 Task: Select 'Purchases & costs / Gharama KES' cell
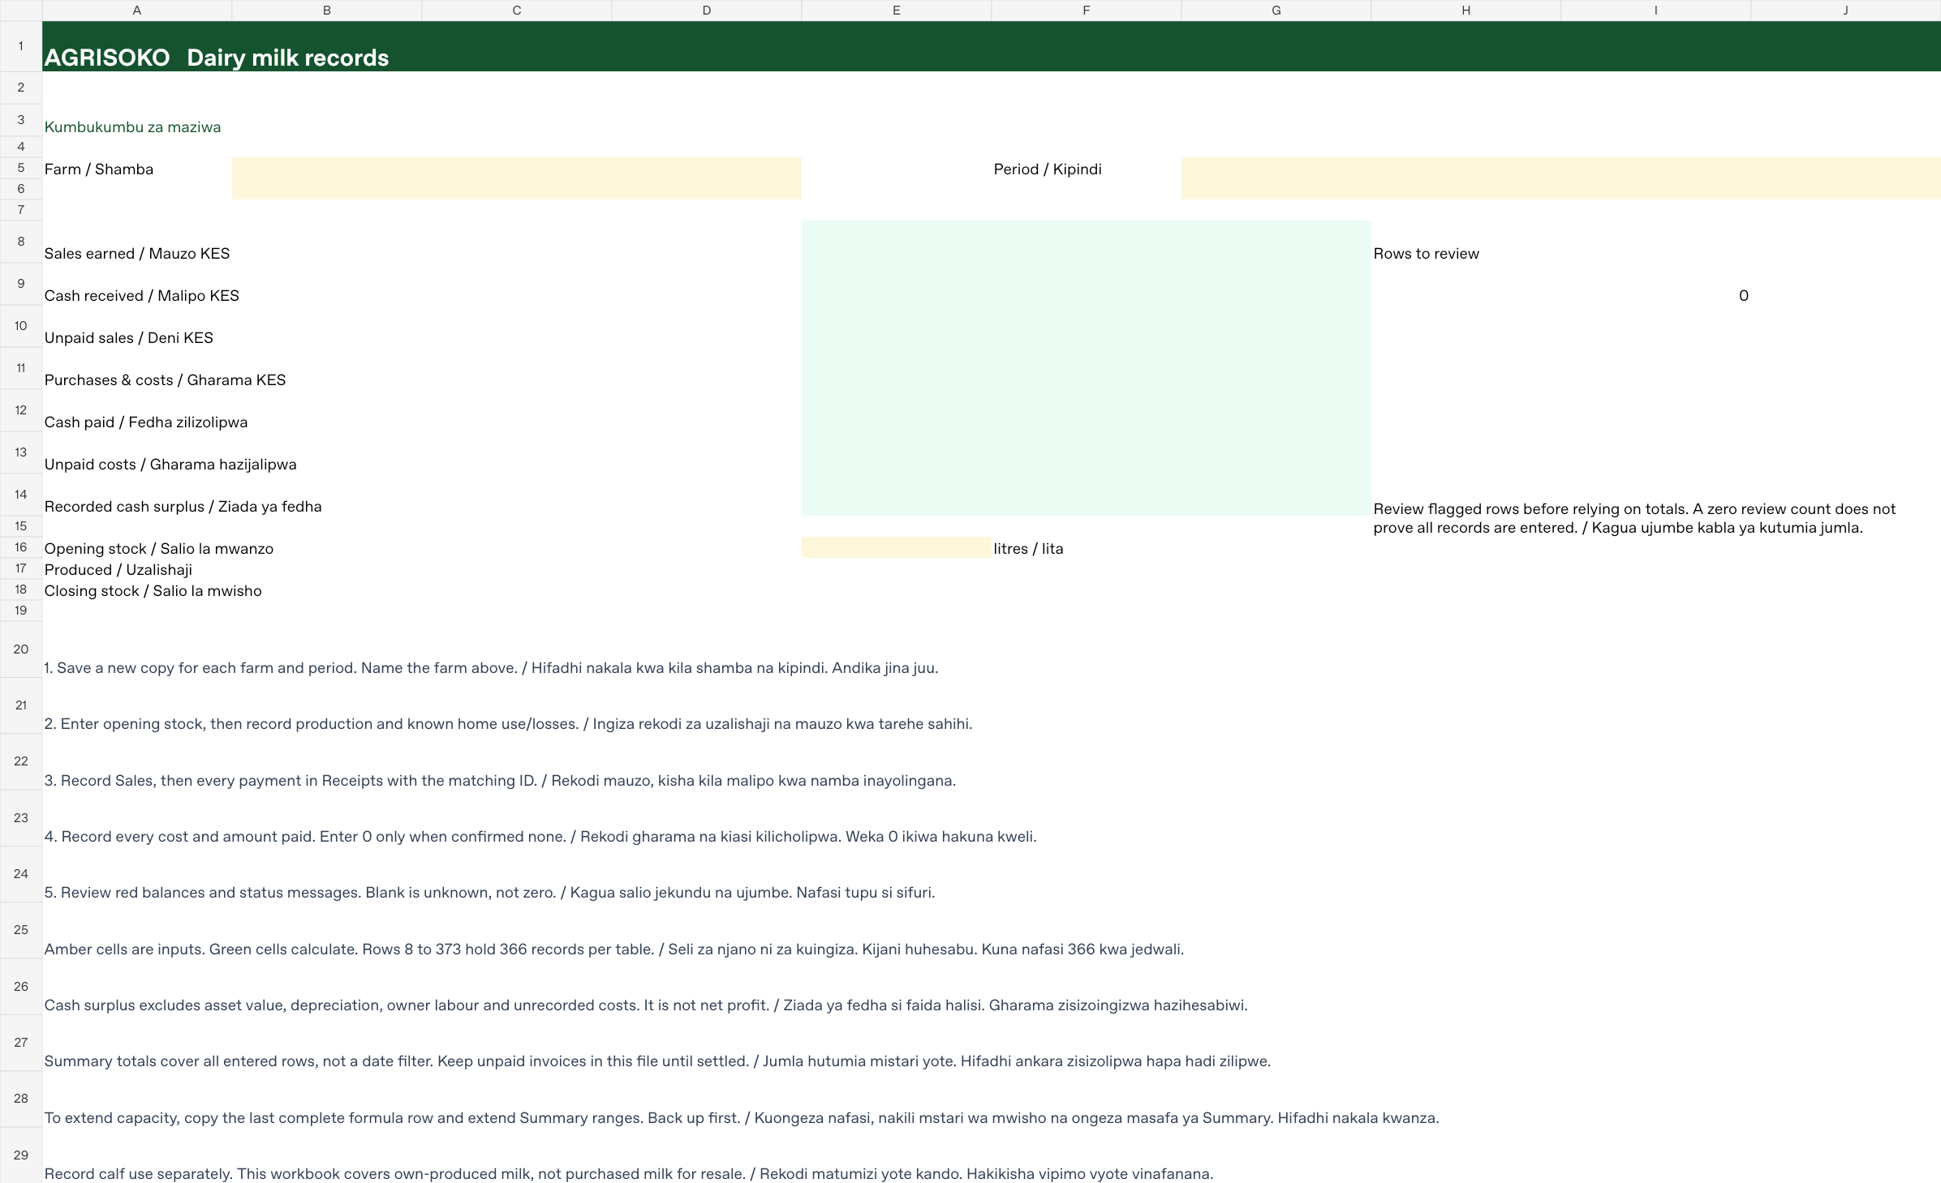click(166, 380)
